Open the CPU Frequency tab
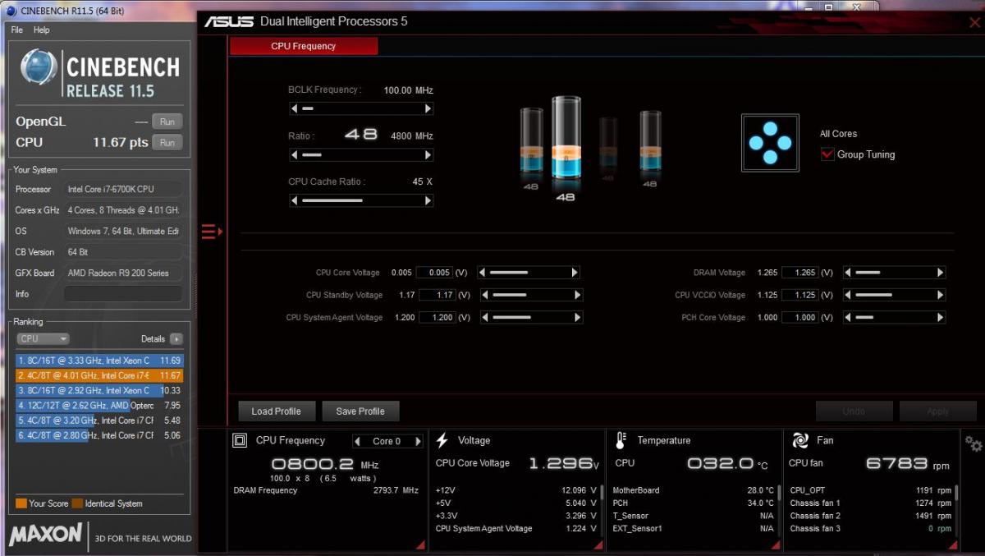 click(x=304, y=46)
